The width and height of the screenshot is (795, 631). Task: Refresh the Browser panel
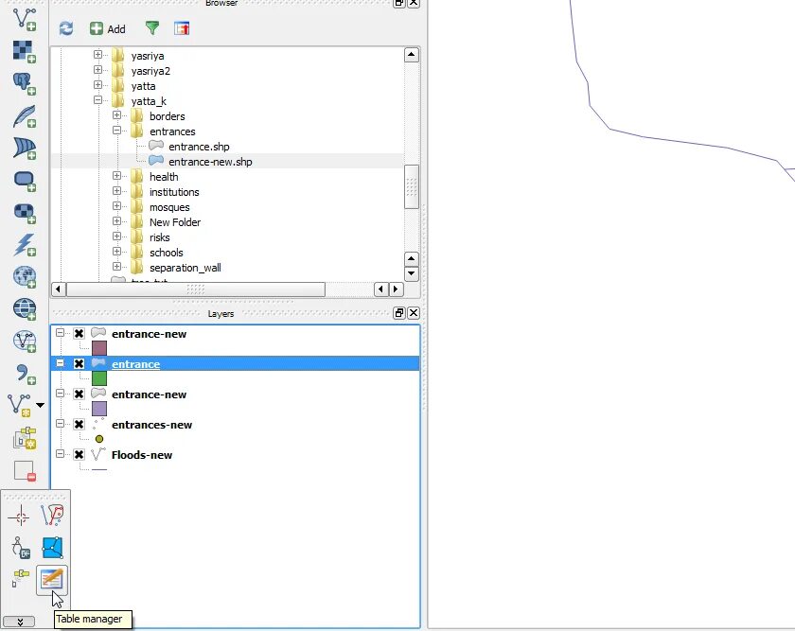[x=66, y=28]
